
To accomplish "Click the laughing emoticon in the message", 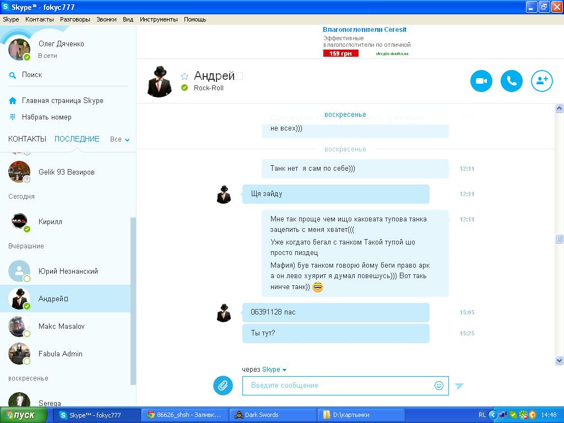I will (x=318, y=286).
